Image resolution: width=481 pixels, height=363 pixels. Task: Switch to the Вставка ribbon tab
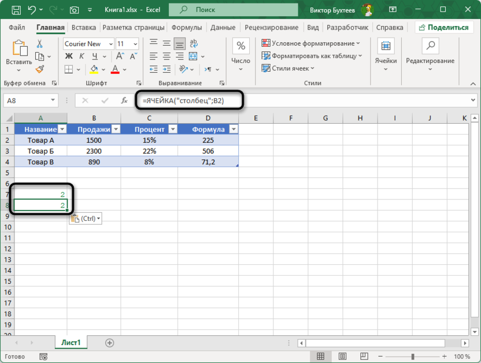click(x=84, y=27)
